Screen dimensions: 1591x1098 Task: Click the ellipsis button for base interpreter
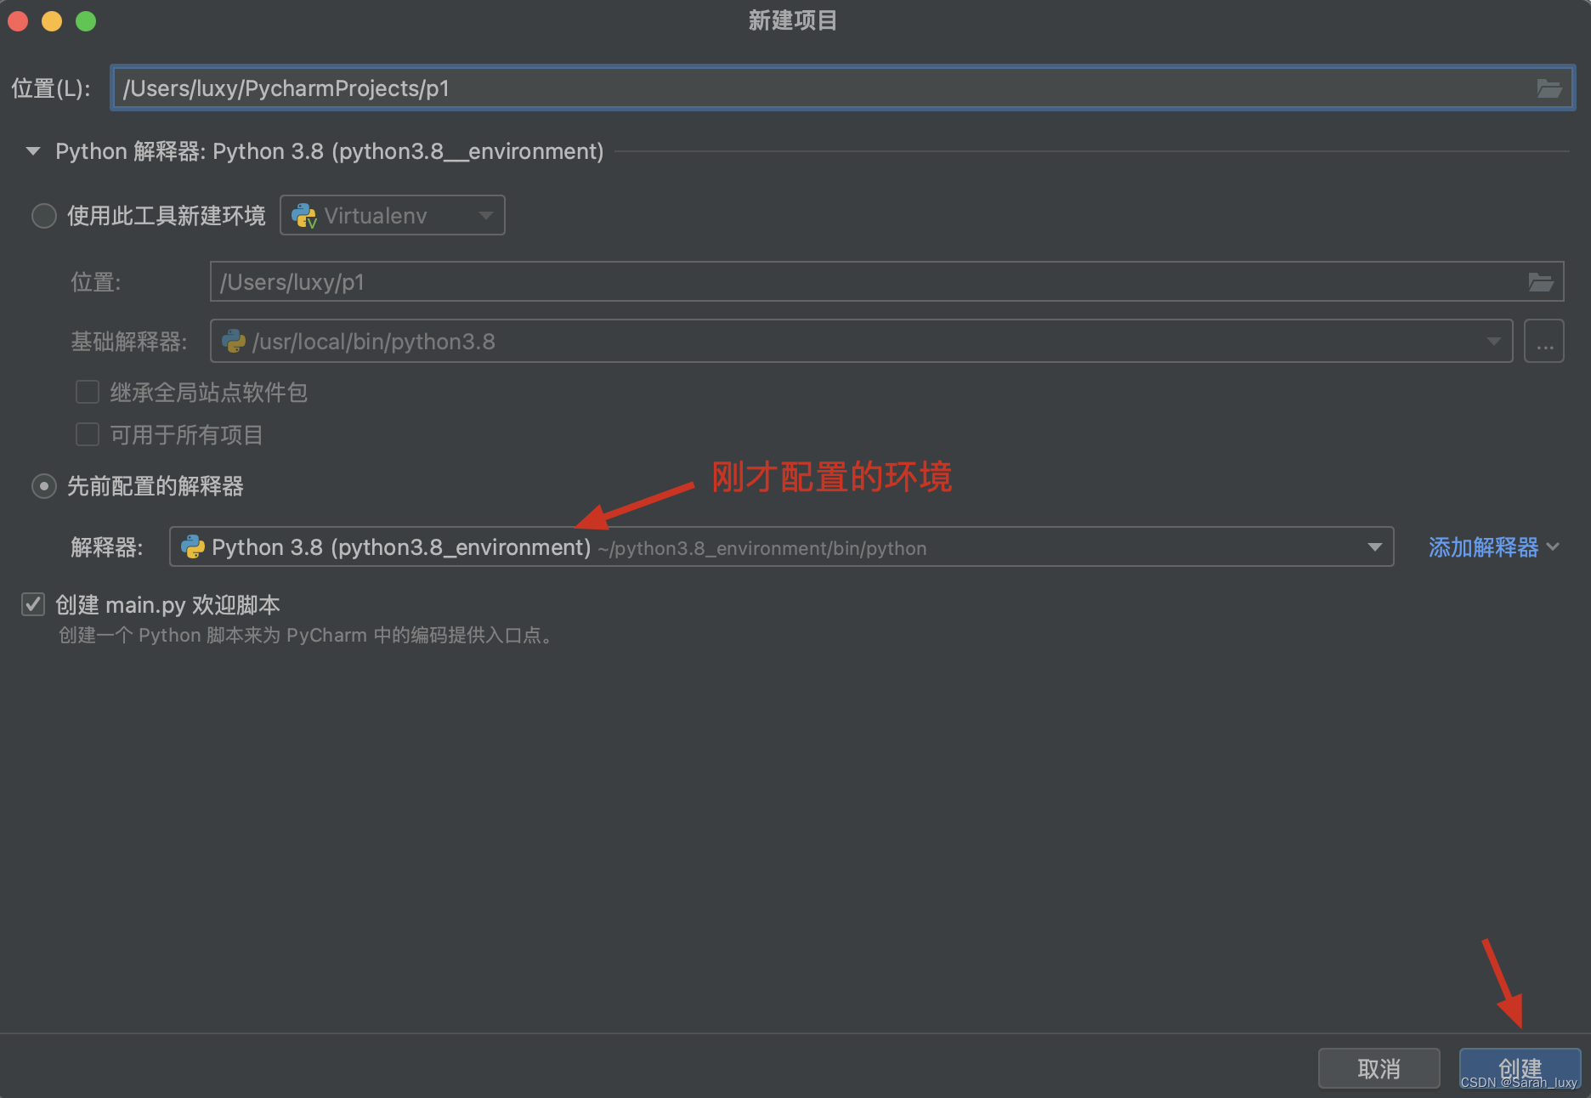[x=1544, y=342]
